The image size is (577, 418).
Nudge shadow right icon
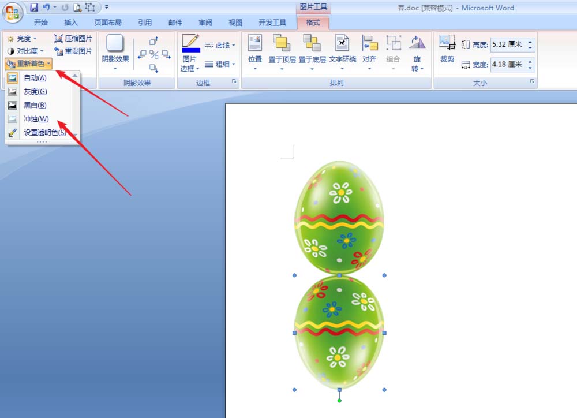click(x=166, y=54)
